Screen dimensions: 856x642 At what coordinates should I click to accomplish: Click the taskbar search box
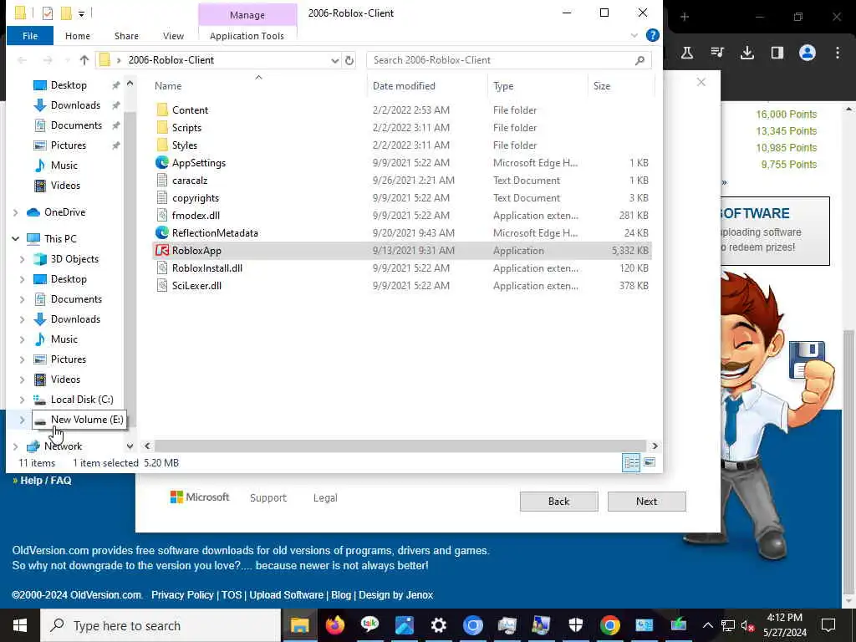pos(161,625)
